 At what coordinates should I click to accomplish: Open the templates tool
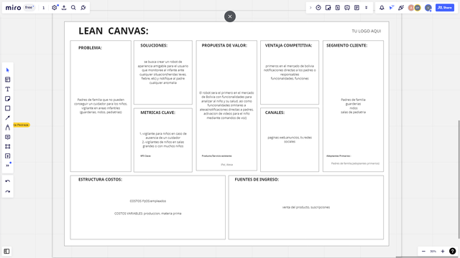click(x=8, y=80)
